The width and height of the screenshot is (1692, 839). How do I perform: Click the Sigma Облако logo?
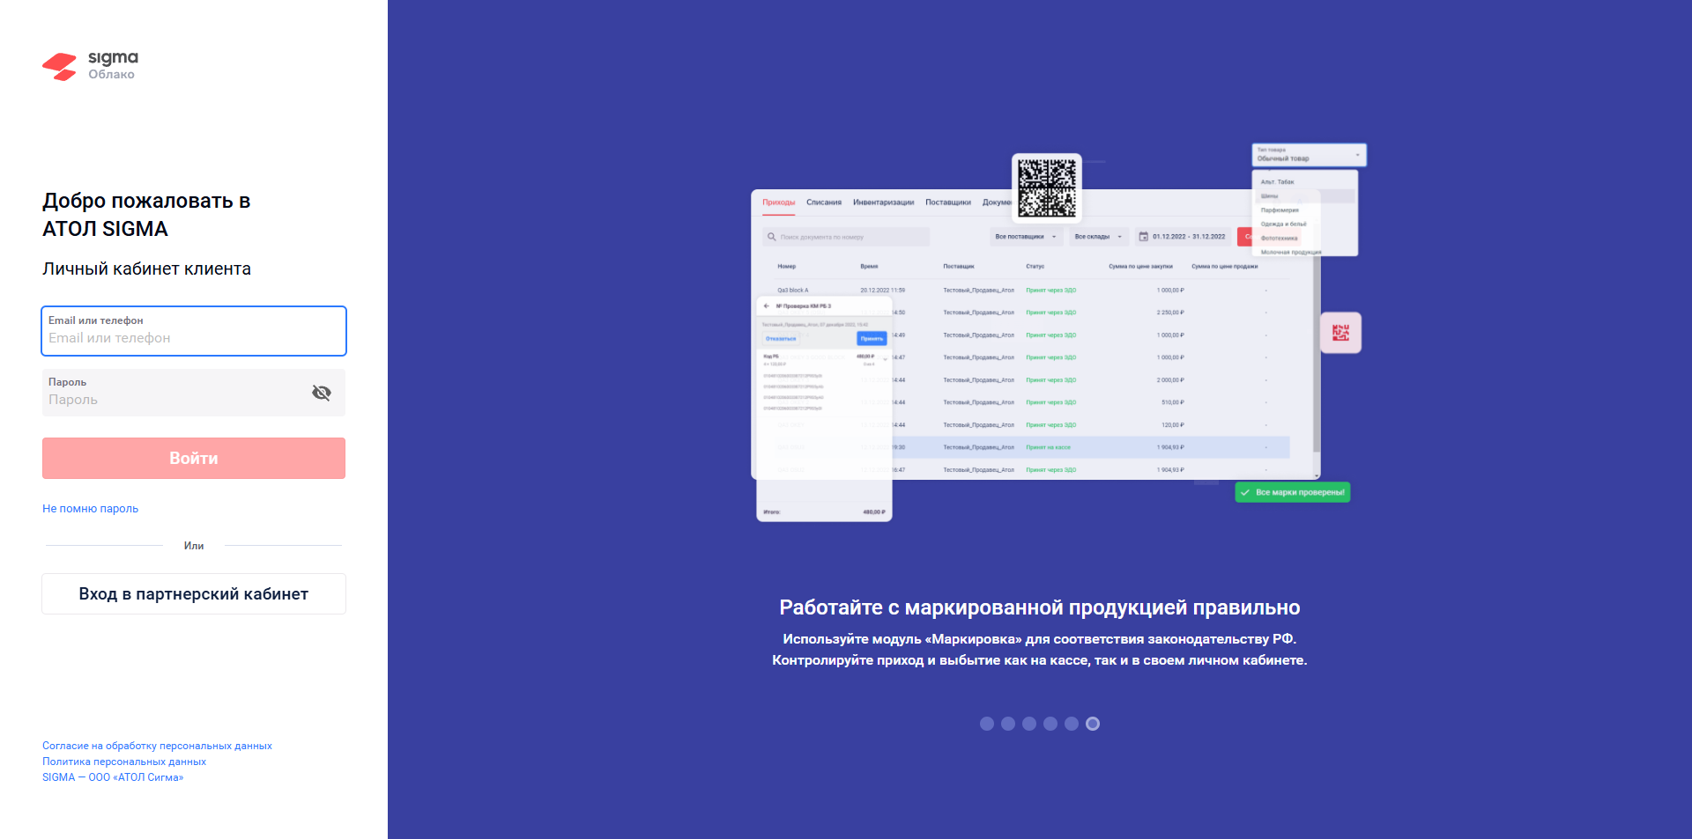coord(91,66)
